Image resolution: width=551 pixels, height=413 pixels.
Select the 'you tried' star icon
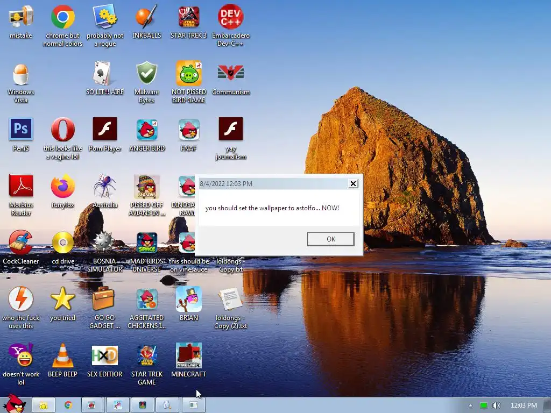pyautogui.click(x=62, y=304)
